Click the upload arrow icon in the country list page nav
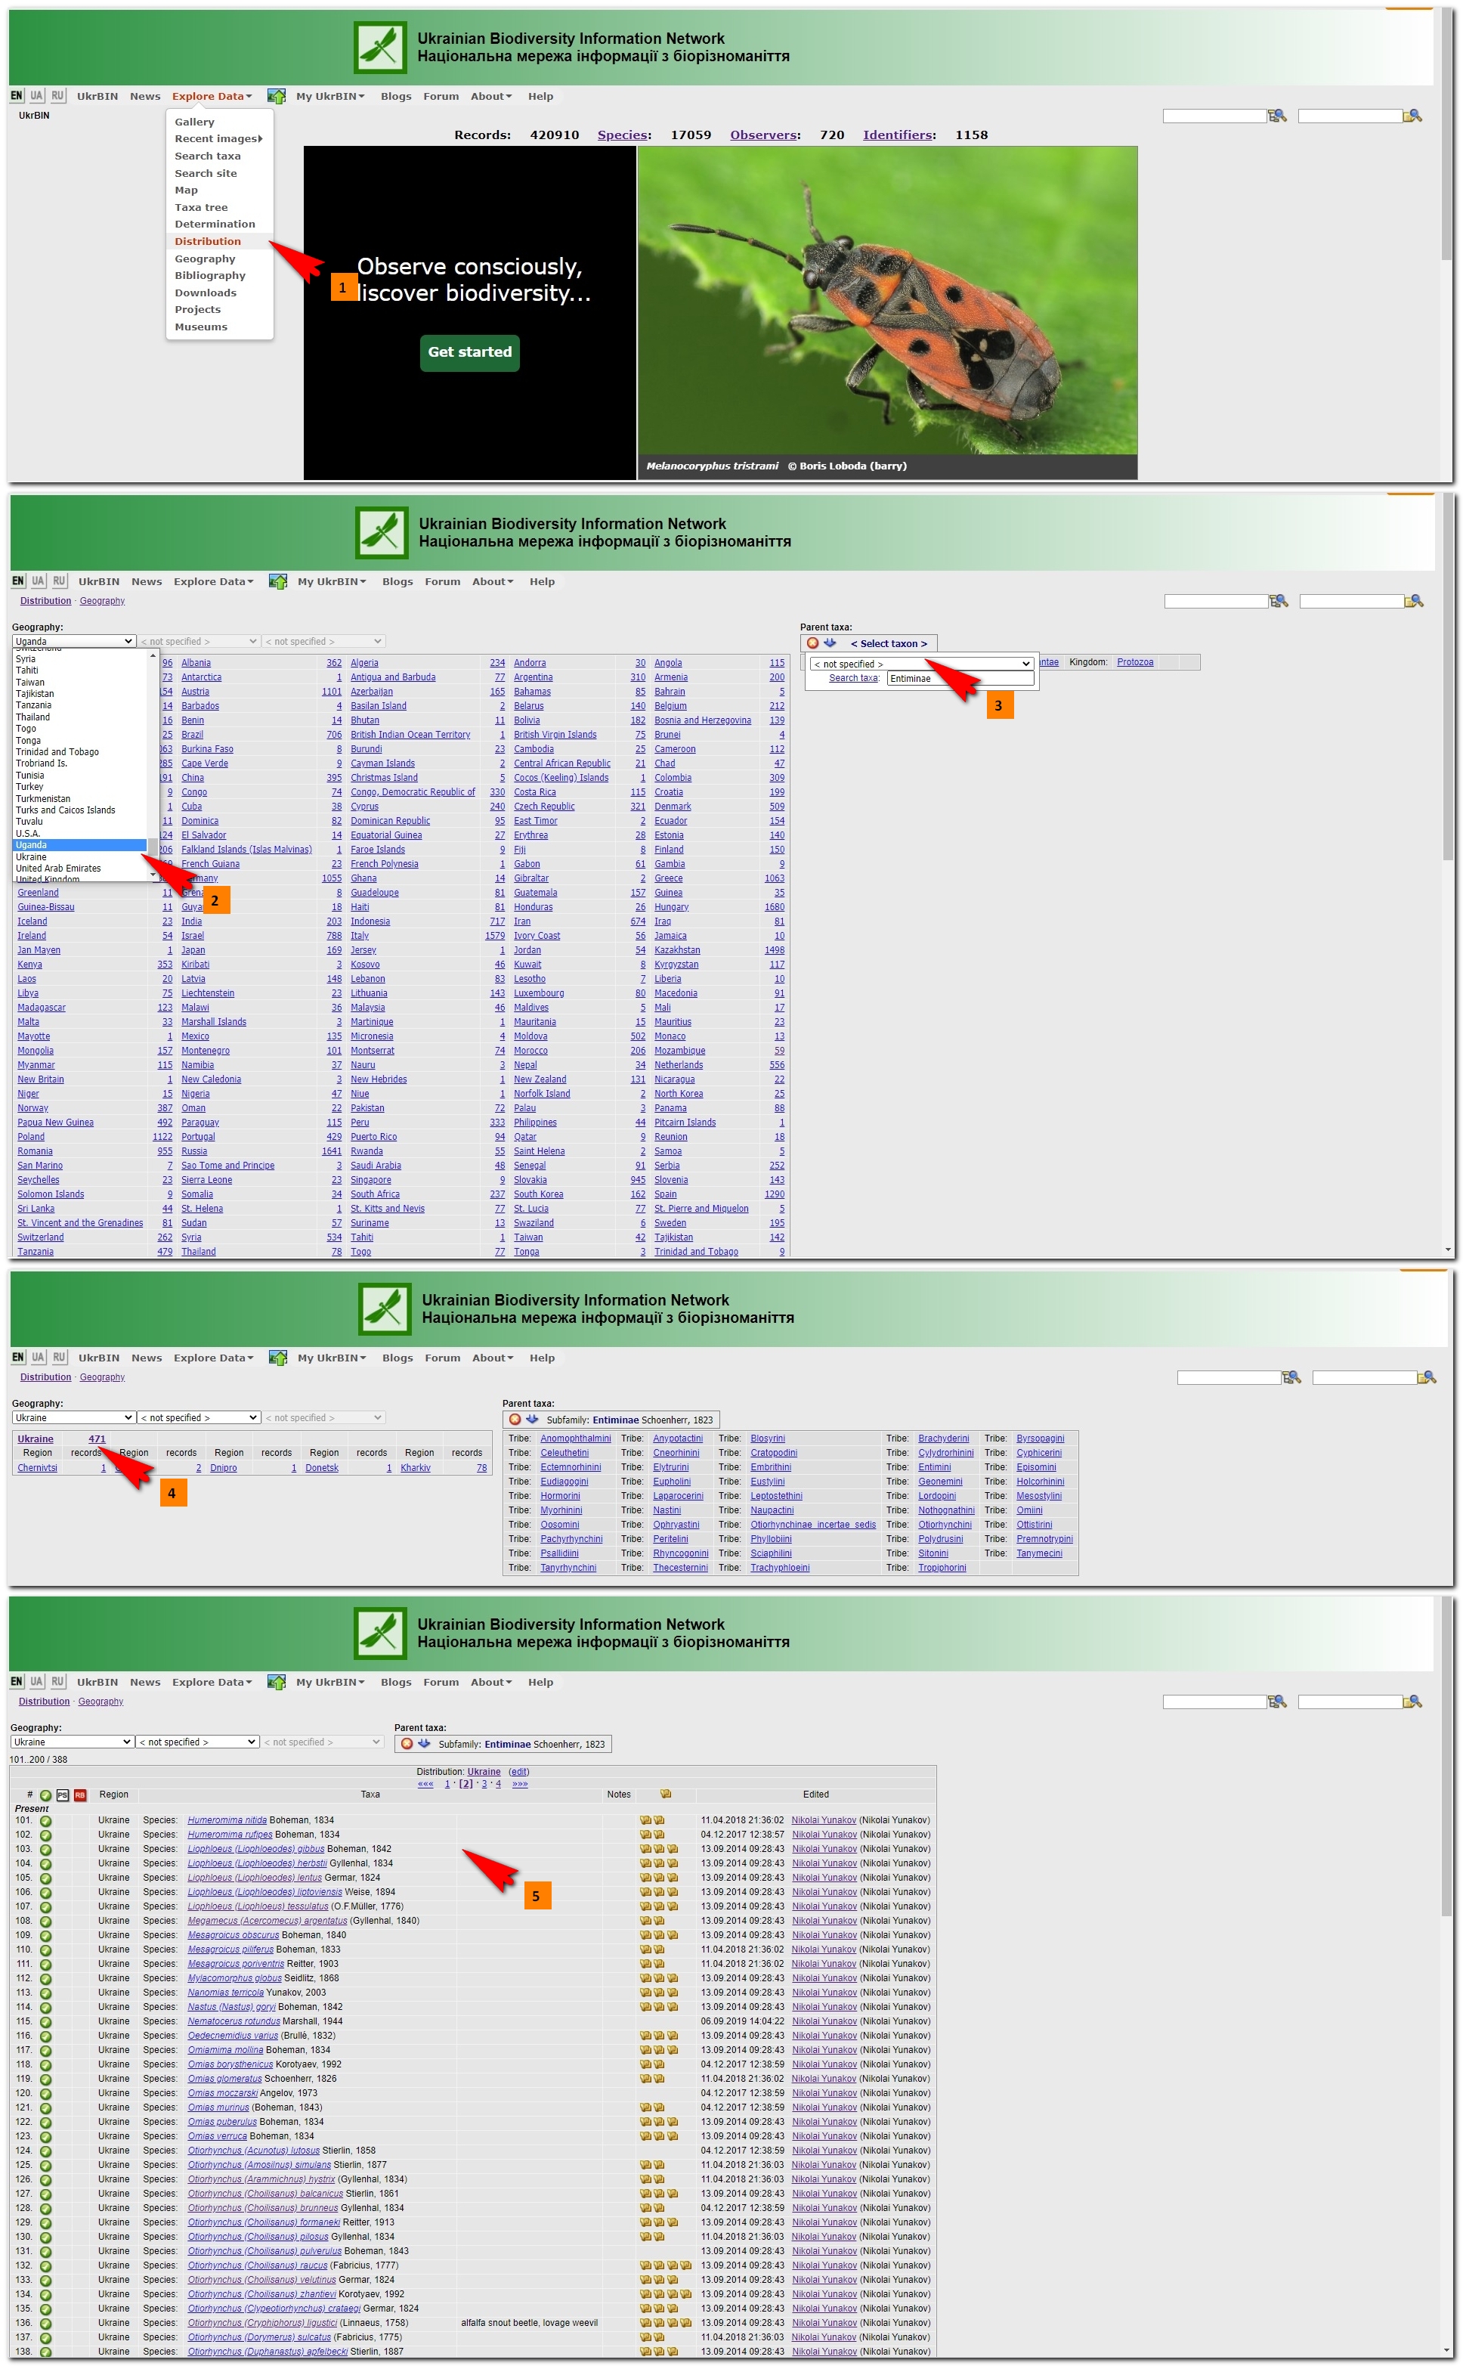 (x=277, y=581)
